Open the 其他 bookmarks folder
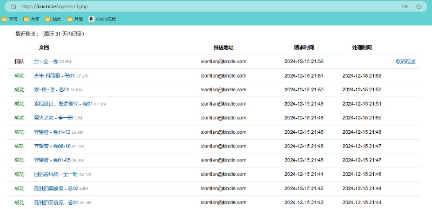Viewport: 432px width, 209px height. [75, 19]
